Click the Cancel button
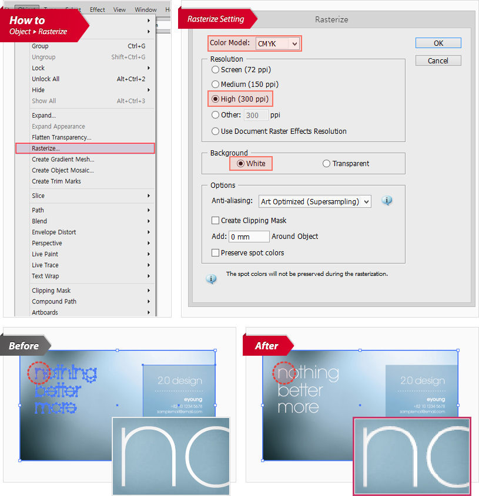479x496 pixels. tap(438, 60)
